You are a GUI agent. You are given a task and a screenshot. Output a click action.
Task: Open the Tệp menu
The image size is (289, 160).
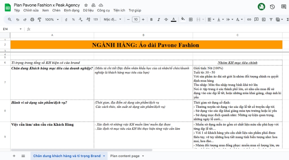click(x=17, y=11)
